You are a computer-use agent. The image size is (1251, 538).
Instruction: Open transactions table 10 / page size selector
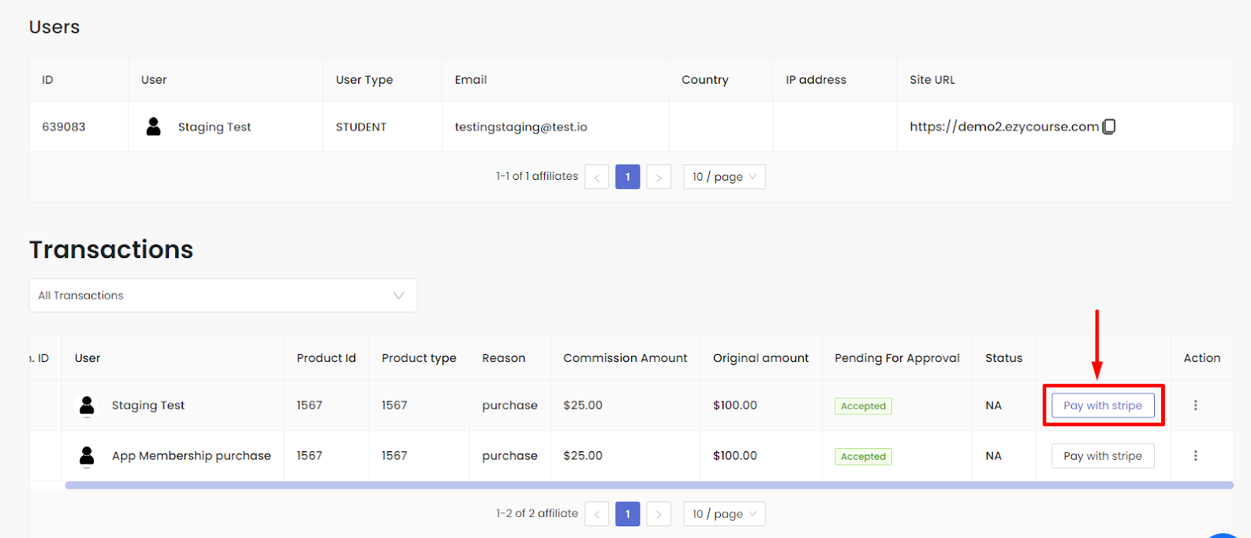(x=724, y=514)
